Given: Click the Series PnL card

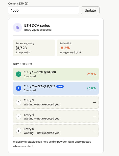Looking at the screenshot, I should pos(78,48).
